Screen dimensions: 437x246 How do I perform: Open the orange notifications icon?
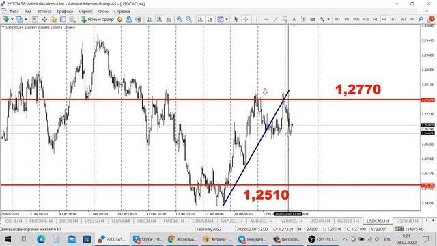click(432, 19)
